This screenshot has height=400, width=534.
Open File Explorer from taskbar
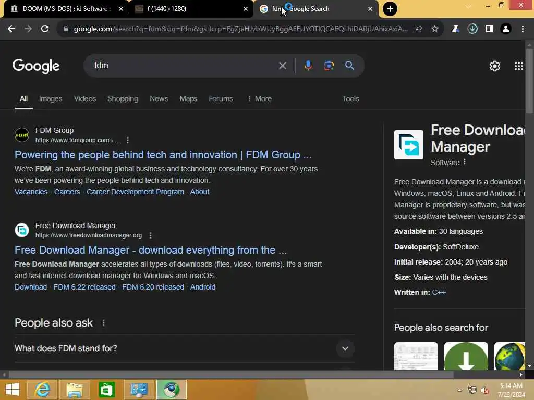pos(74,390)
